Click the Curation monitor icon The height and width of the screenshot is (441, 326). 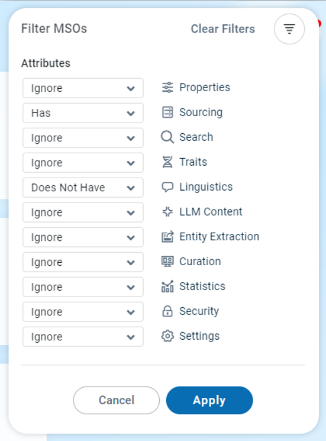167,261
